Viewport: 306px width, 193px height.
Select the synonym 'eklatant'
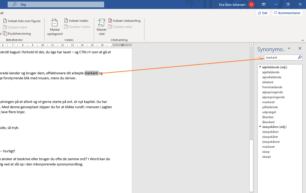(x=268, y=82)
